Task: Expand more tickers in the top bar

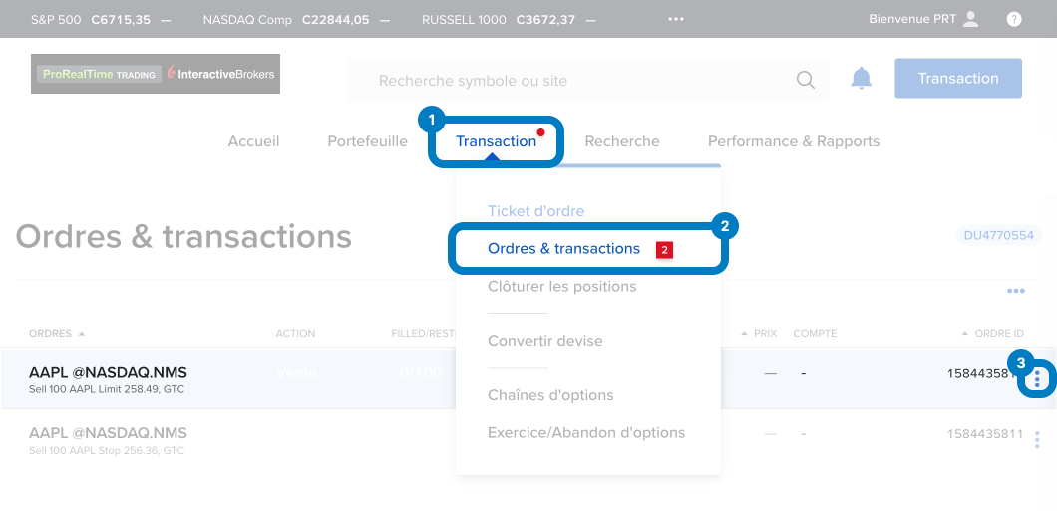Action: click(x=676, y=19)
